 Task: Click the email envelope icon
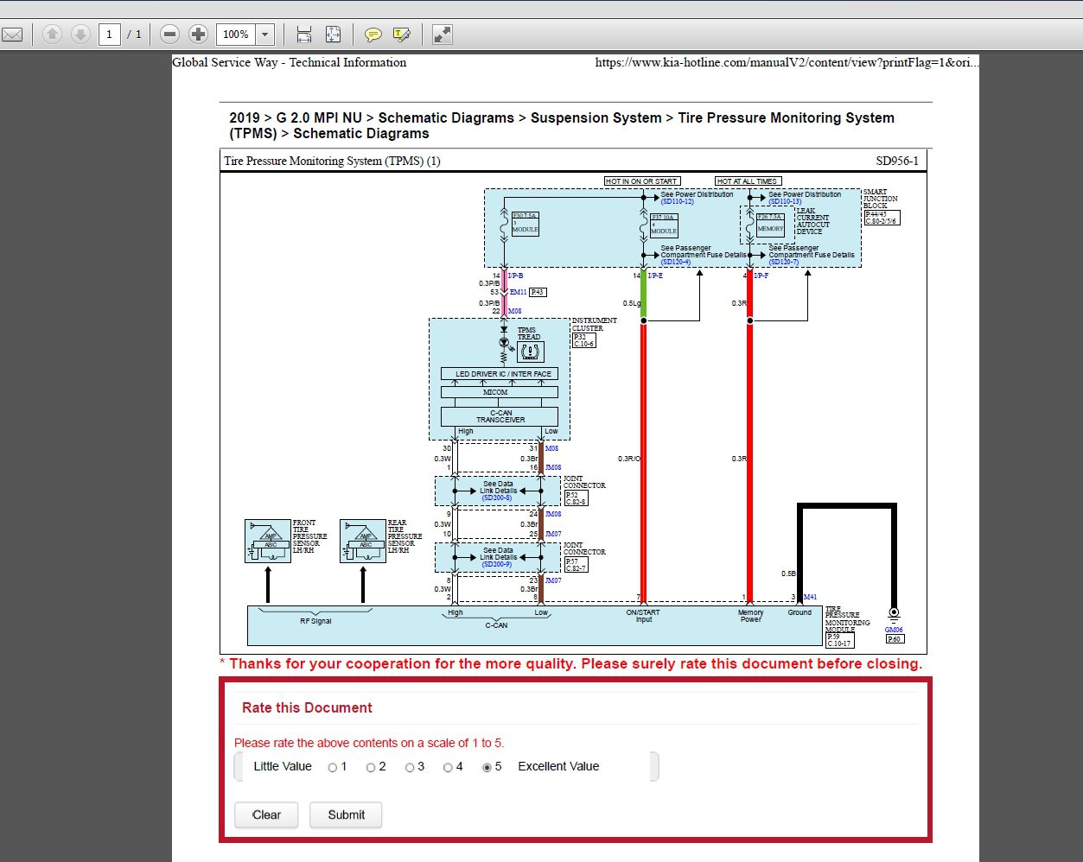(x=12, y=35)
